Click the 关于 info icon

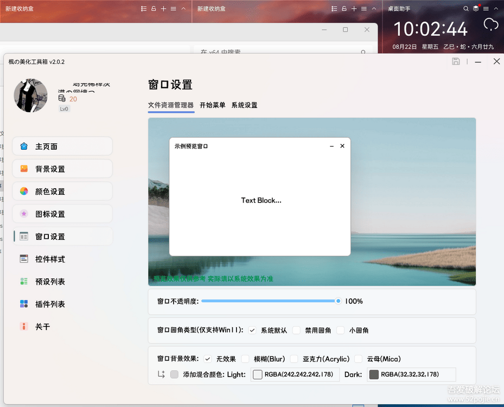coord(24,326)
